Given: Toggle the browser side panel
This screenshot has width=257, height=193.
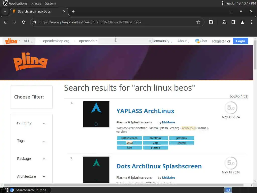Looking at the screenshot, I should (x=233, y=22).
